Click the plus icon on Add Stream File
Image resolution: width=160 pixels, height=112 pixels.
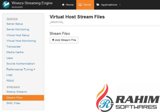[53, 40]
